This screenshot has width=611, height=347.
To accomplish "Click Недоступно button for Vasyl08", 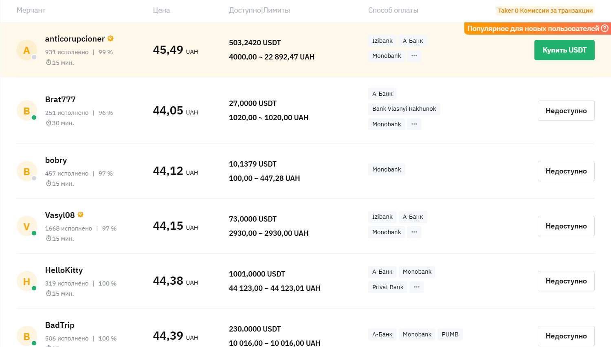I will point(566,226).
